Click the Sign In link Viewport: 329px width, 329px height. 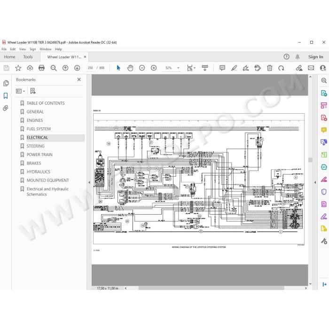315,57
